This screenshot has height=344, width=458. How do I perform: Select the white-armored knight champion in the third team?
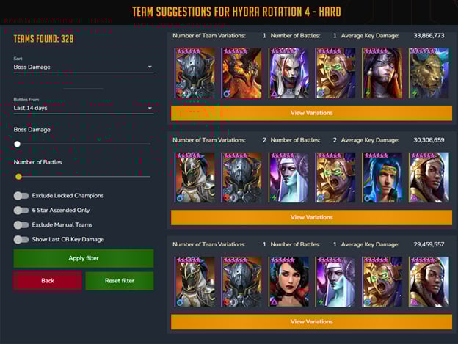tap(195, 282)
